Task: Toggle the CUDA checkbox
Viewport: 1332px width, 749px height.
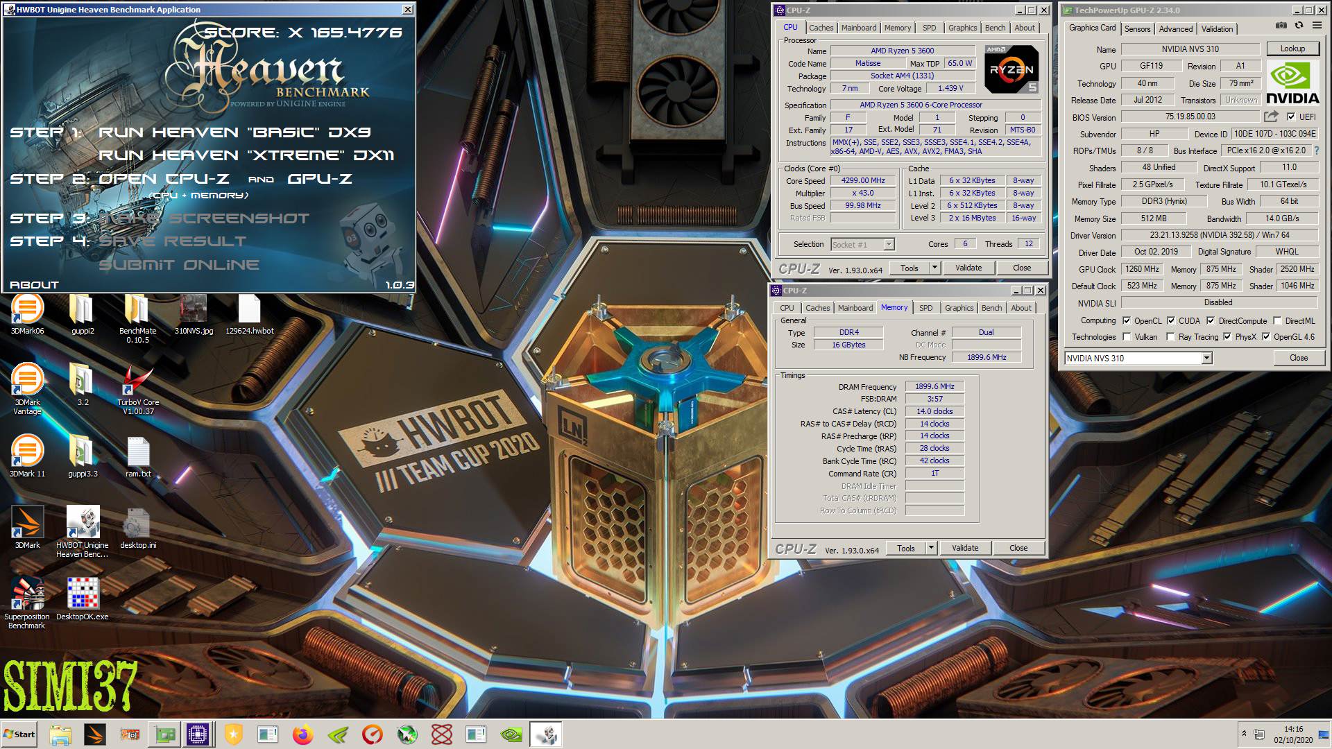Action: point(1171,320)
